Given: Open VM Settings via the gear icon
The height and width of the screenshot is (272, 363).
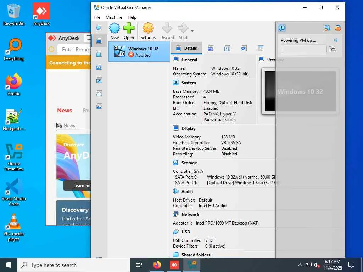Looking at the screenshot, I should pyautogui.click(x=148, y=28).
